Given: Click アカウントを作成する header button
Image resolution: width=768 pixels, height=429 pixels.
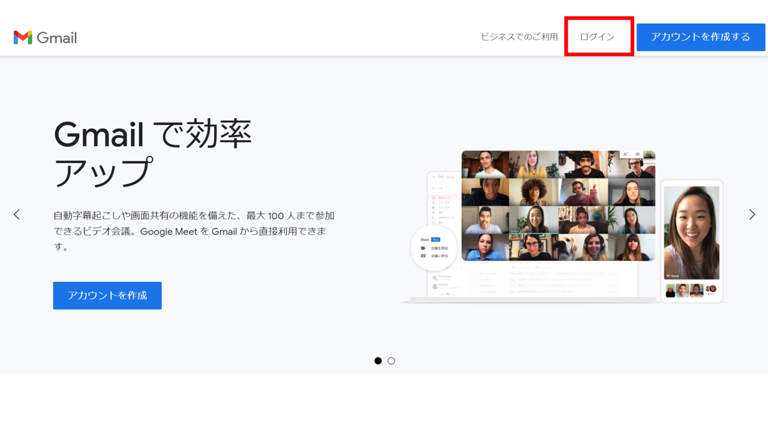Looking at the screenshot, I should [701, 37].
